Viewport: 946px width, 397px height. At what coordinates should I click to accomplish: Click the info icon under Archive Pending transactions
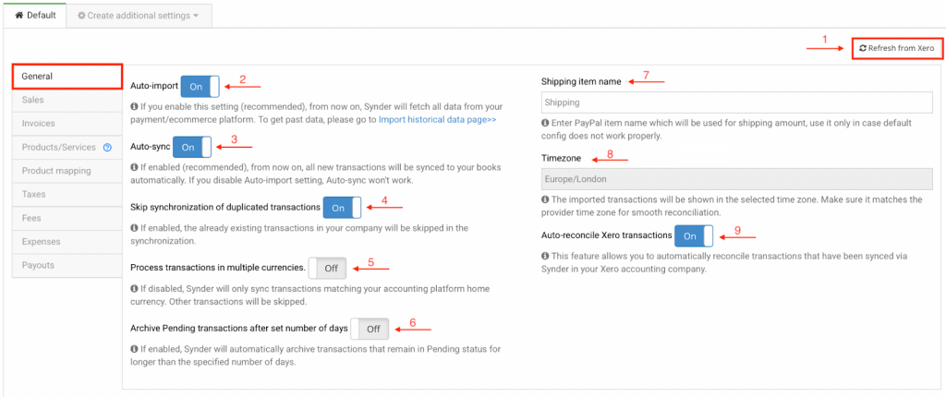coord(134,349)
